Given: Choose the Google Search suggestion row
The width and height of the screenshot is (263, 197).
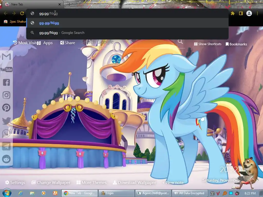Looking at the screenshot, I should tap(127, 33).
